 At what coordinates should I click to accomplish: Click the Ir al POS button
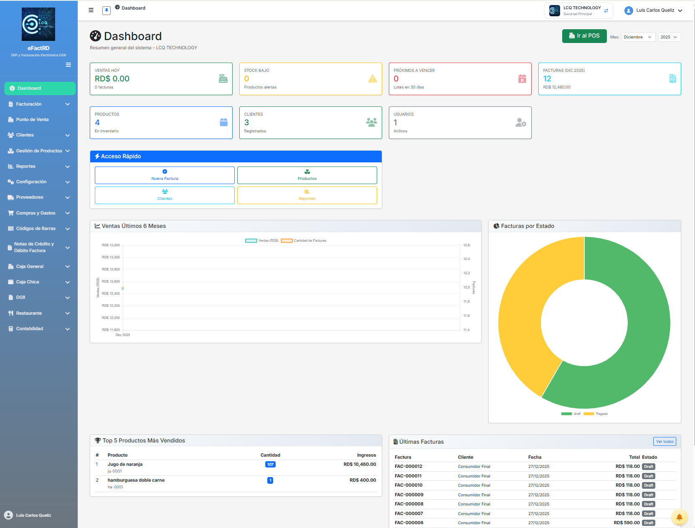[584, 36]
